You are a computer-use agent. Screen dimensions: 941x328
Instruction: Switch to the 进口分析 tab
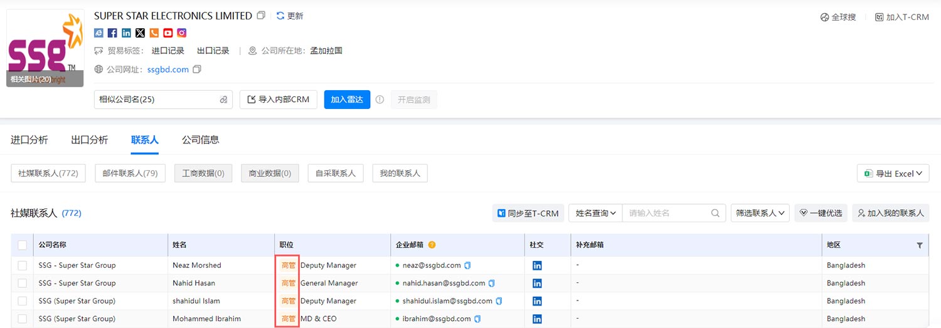[x=29, y=140]
